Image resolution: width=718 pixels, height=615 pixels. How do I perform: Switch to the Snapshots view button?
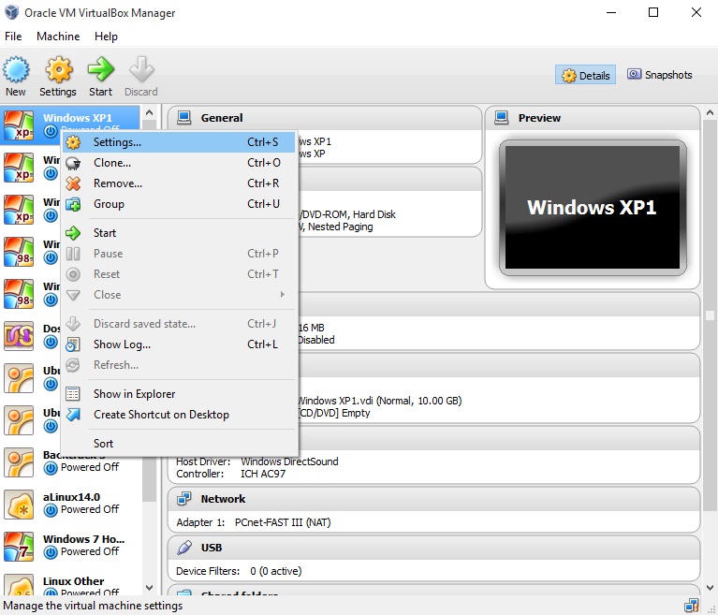pyautogui.click(x=659, y=75)
